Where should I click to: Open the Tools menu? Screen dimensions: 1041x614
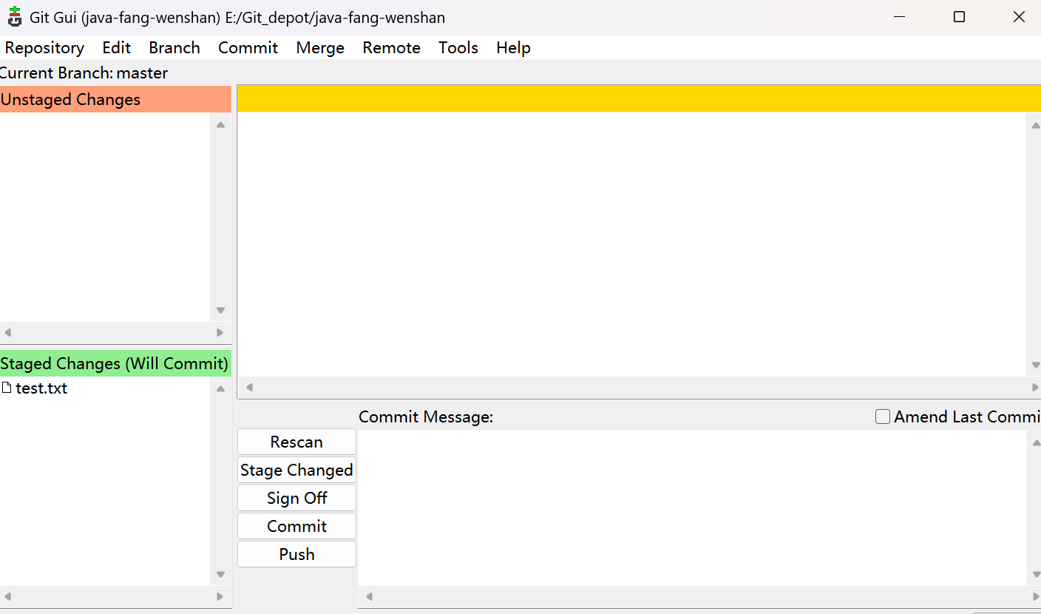pyautogui.click(x=458, y=47)
